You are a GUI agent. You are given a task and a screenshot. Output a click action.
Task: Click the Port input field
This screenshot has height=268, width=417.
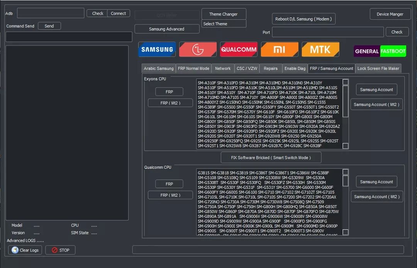[328, 32]
